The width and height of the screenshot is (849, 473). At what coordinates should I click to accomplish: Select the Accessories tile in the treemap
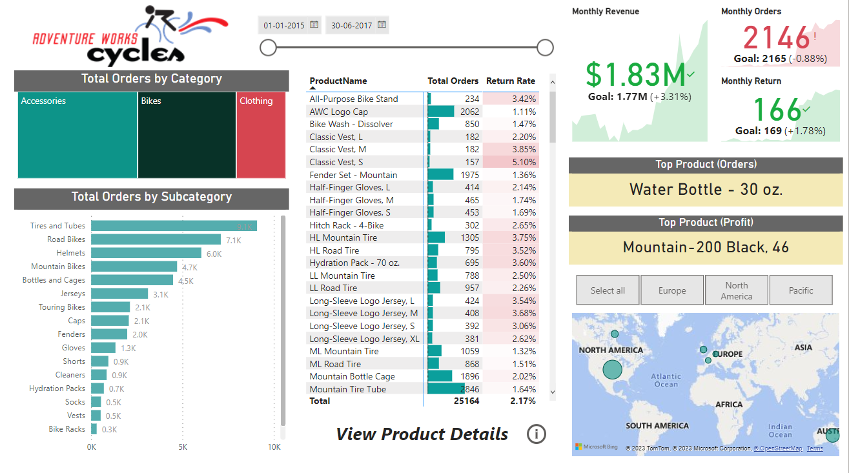pos(77,136)
